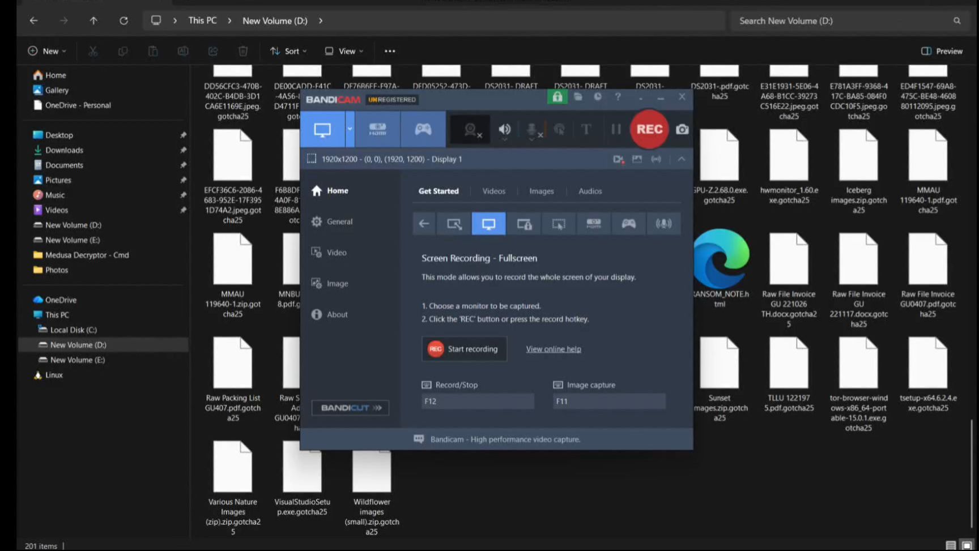Select the around-mouse recording mode icon

[x=559, y=224]
